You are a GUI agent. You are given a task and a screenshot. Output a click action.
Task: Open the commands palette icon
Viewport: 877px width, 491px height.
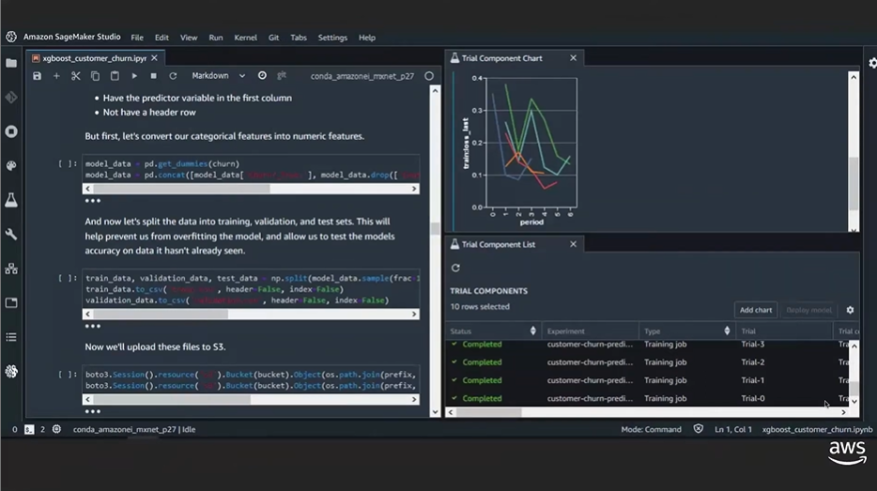(11, 166)
